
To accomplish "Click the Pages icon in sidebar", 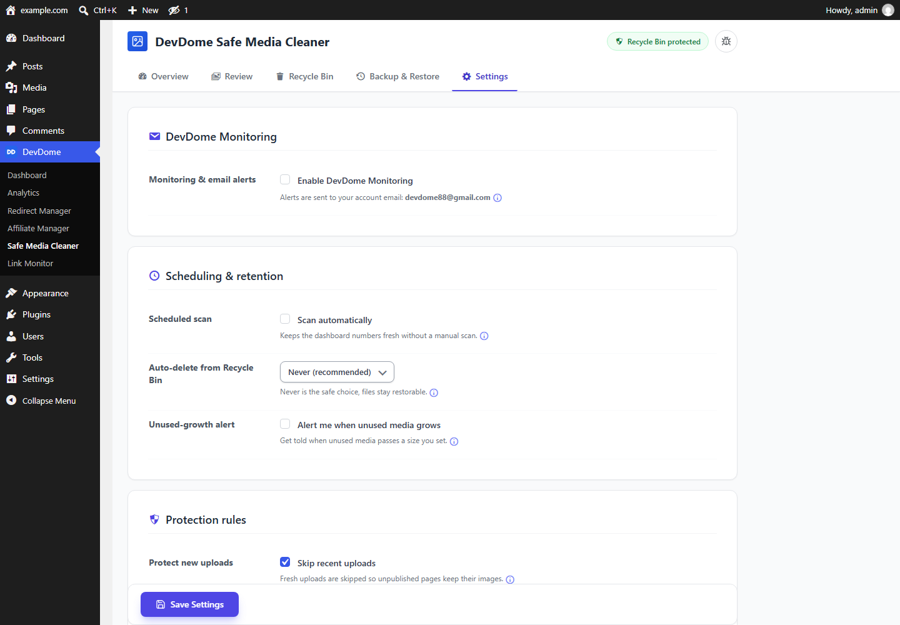I will point(11,109).
